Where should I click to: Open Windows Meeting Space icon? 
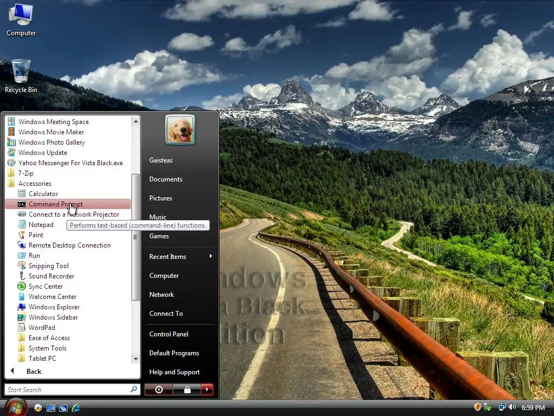(11, 121)
